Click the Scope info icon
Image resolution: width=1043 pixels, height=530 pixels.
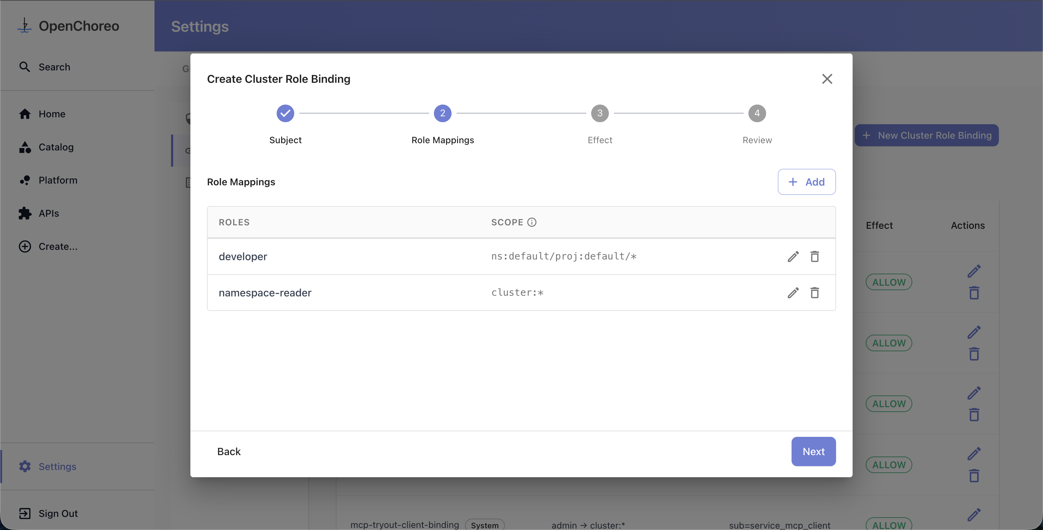pyautogui.click(x=532, y=222)
